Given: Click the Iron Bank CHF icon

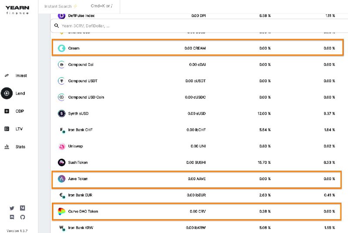Looking at the screenshot, I should [62, 130].
